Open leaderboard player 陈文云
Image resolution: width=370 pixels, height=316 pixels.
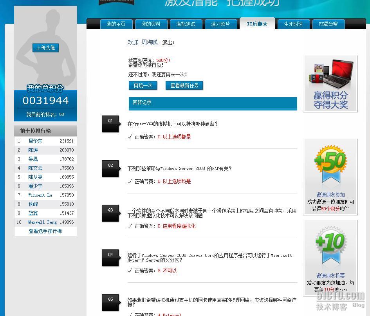click(35, 168)
